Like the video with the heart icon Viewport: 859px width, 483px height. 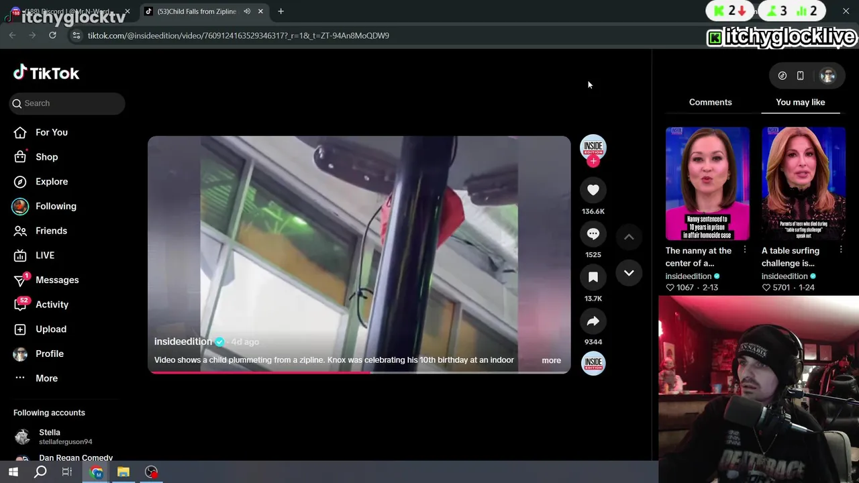[593, 191]
